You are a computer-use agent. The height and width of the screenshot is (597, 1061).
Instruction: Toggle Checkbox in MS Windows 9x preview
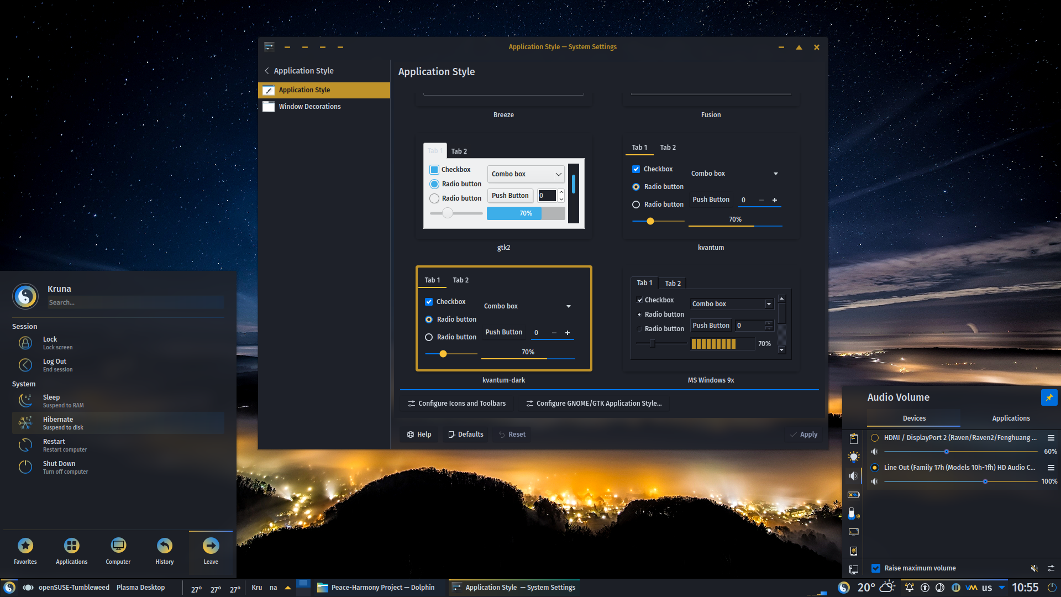click(639, 300)
